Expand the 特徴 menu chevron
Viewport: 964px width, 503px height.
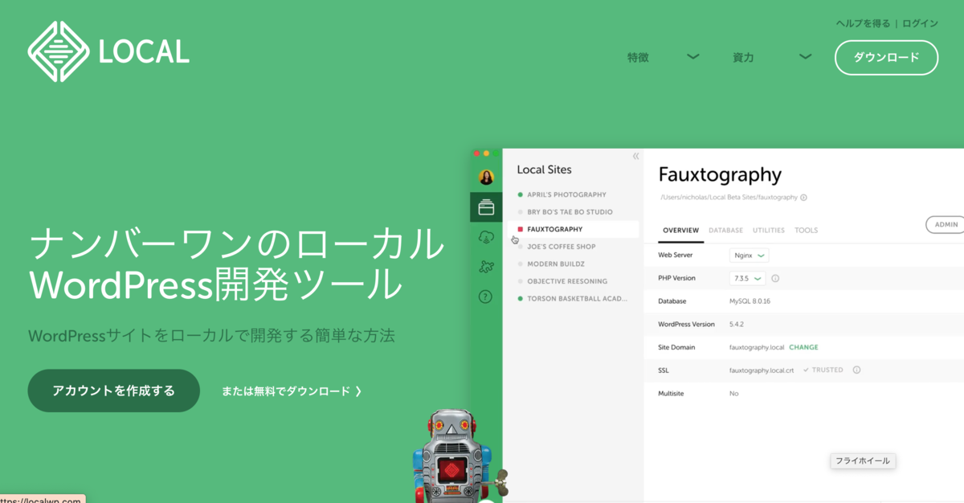click(693, 57)
